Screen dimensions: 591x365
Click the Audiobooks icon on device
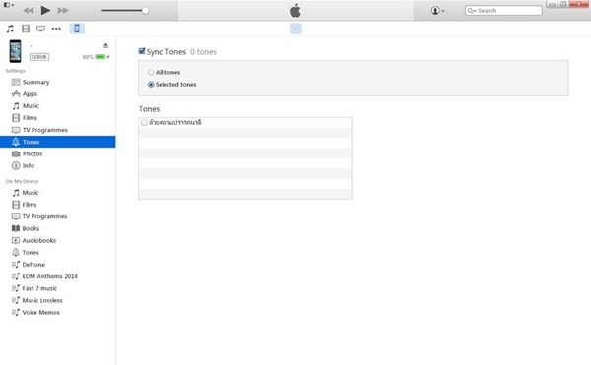coord(16,240)
